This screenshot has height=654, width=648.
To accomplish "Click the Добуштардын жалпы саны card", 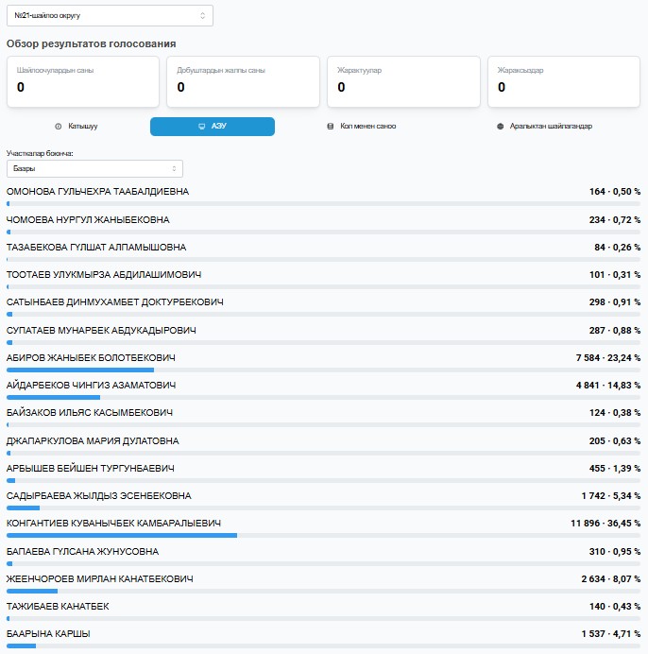I will click(243, 80).
